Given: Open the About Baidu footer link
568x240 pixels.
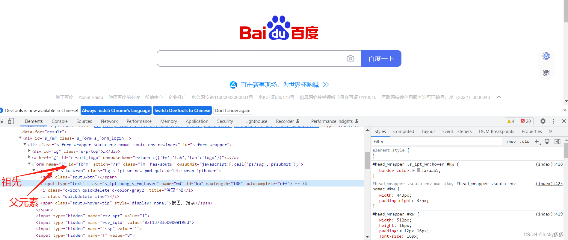Looking at the screenshot, I should (91, 97).
